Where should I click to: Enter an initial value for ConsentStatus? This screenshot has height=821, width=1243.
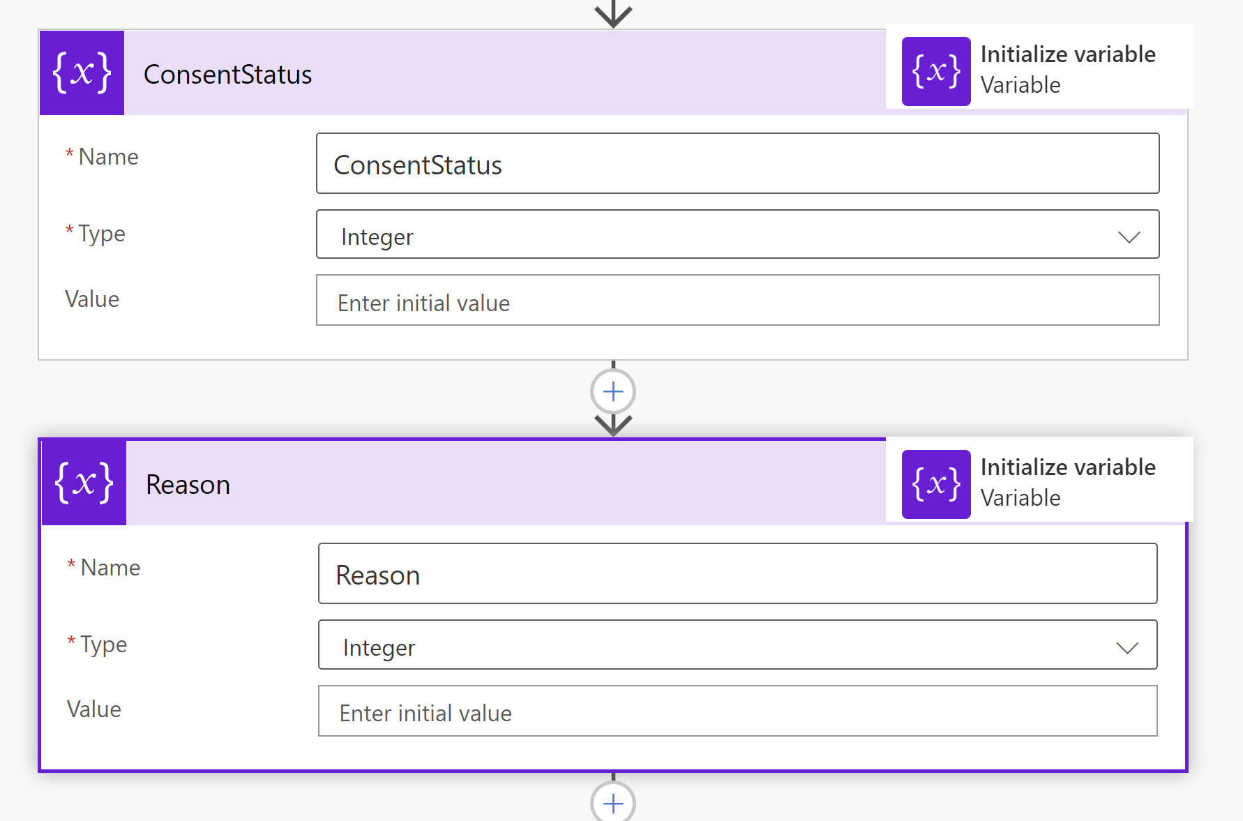click(x=737, y=301)
